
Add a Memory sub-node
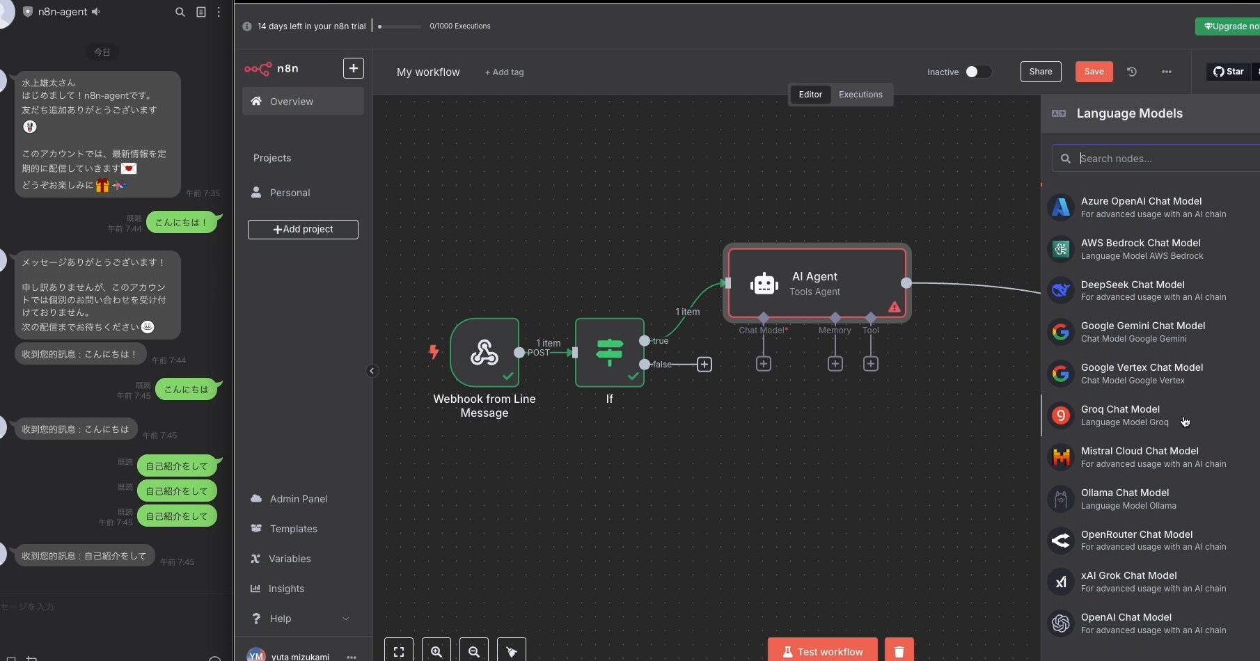pyautogui.click(x=835, y=364)
